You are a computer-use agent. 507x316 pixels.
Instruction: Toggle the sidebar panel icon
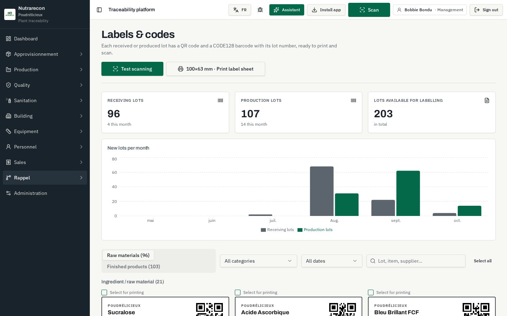[99, 10]
